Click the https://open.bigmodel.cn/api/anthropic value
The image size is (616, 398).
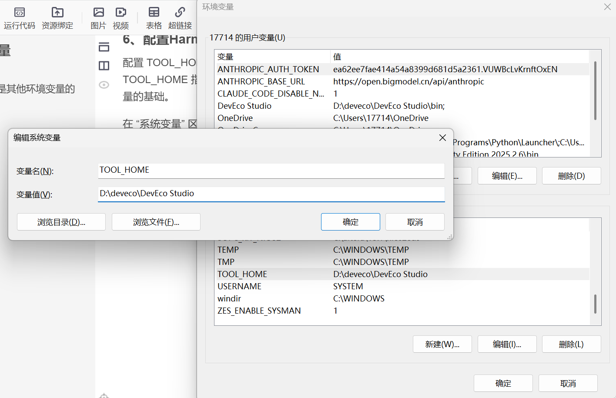(408, 81)
